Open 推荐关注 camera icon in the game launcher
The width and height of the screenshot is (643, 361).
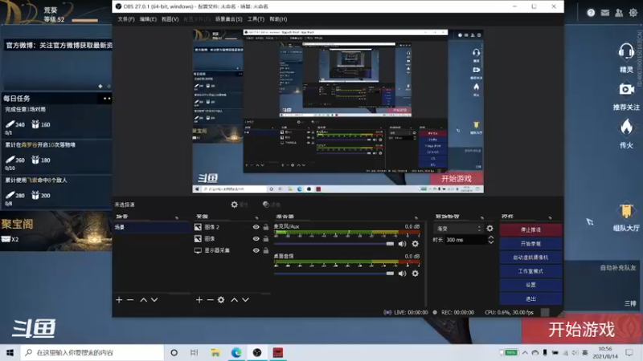[626, 89]
